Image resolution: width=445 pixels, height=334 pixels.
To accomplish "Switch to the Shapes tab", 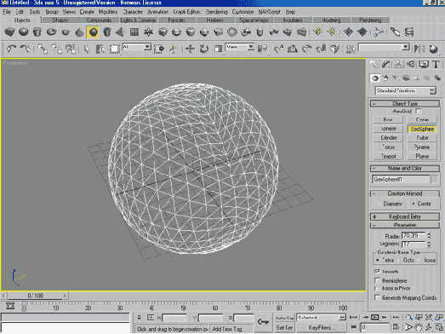I will click(60, 20).
